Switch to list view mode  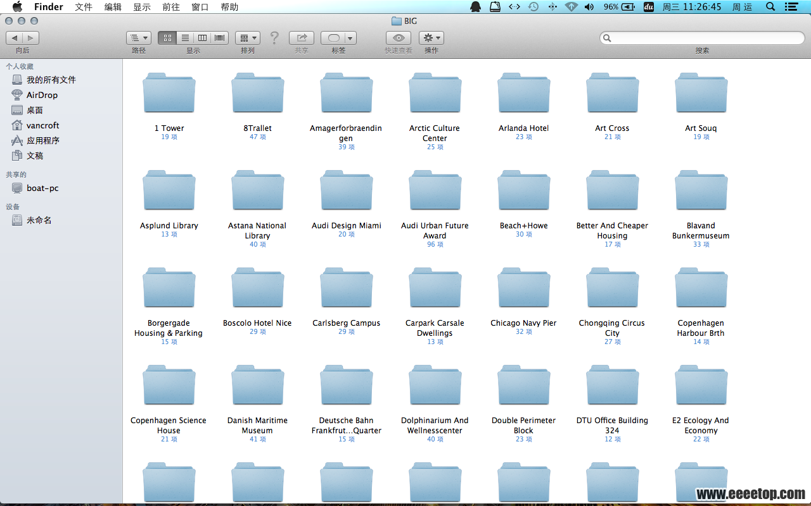tap(185, 38)
